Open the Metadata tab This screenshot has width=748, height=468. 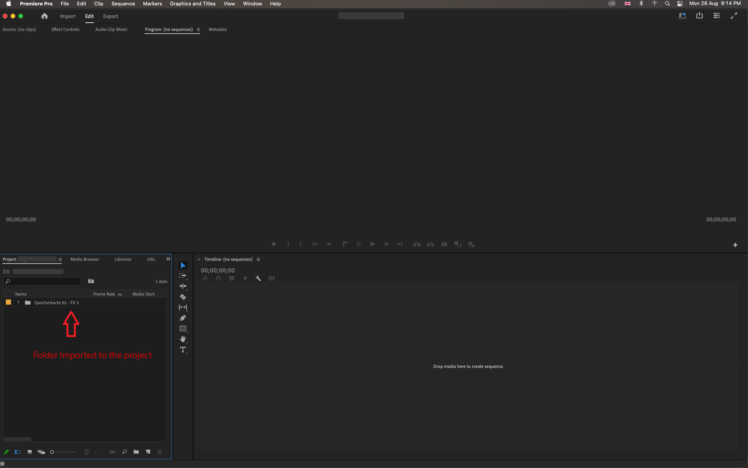[x=218, y=29]
